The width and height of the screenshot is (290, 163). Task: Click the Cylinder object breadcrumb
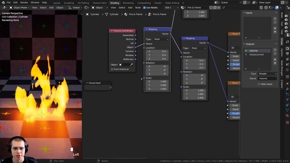click(x=92, y=14)
